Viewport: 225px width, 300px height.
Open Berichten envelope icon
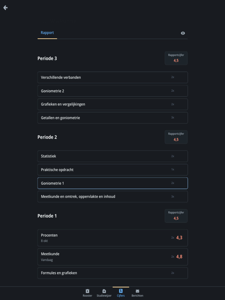click(x=137, y=291)
